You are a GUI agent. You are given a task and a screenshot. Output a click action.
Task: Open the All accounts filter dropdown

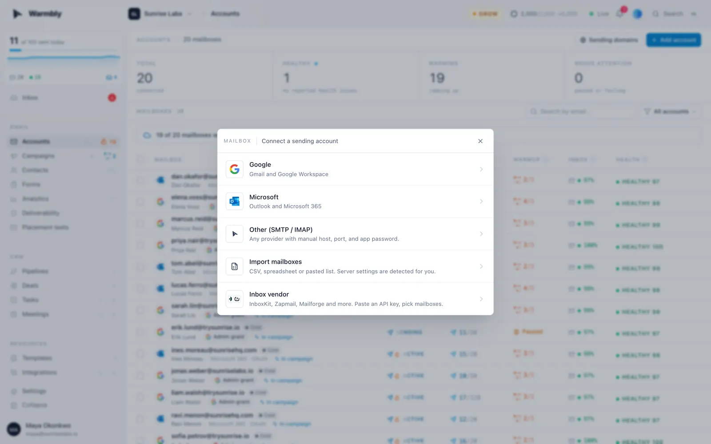coord(671,111)
